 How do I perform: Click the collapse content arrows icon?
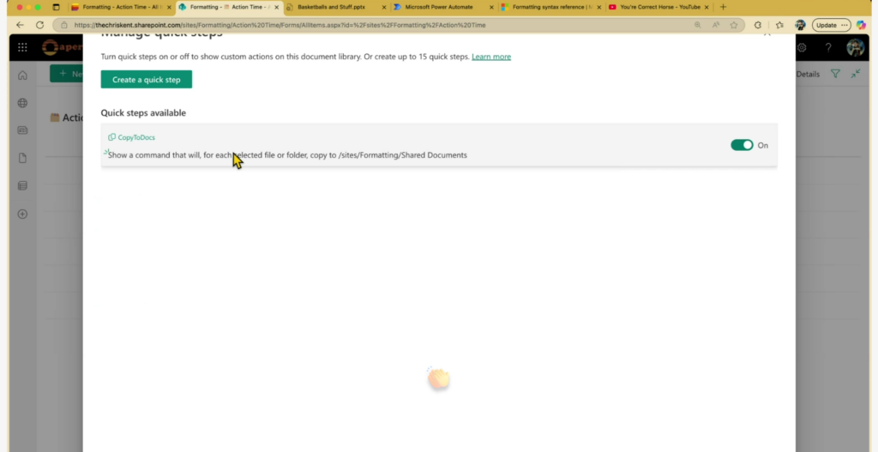pyautogui.click(x=856, y=74)
